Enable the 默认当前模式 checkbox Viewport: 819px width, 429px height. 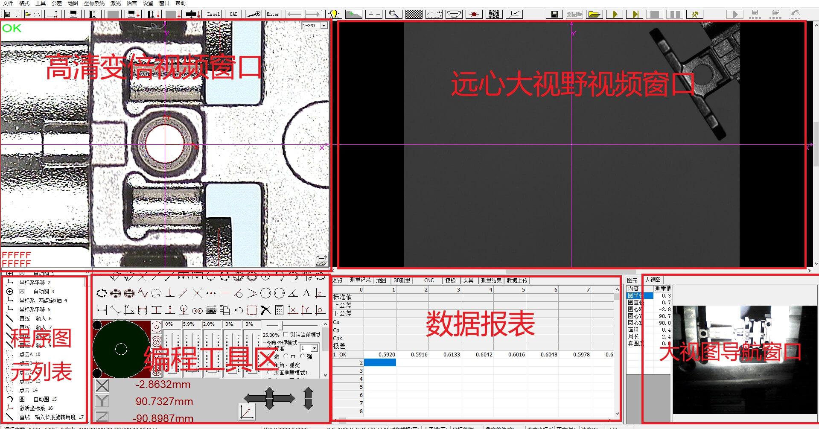tap(286, 335)
